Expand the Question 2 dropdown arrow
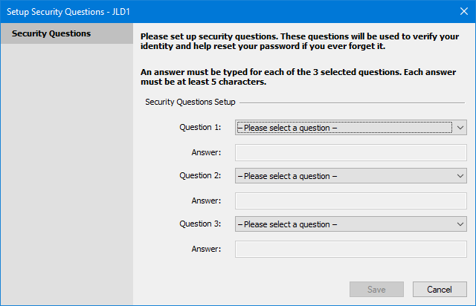The height and width of the screenshot is (306, 476). pyautogui.click(x=460, y=176)
